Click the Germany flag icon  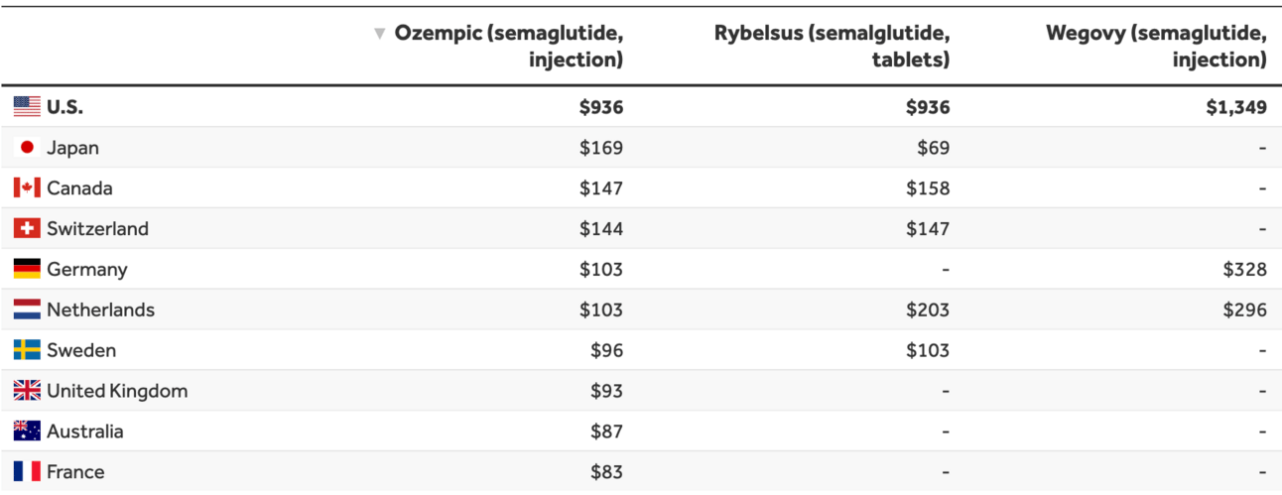[x=27, y=270]
